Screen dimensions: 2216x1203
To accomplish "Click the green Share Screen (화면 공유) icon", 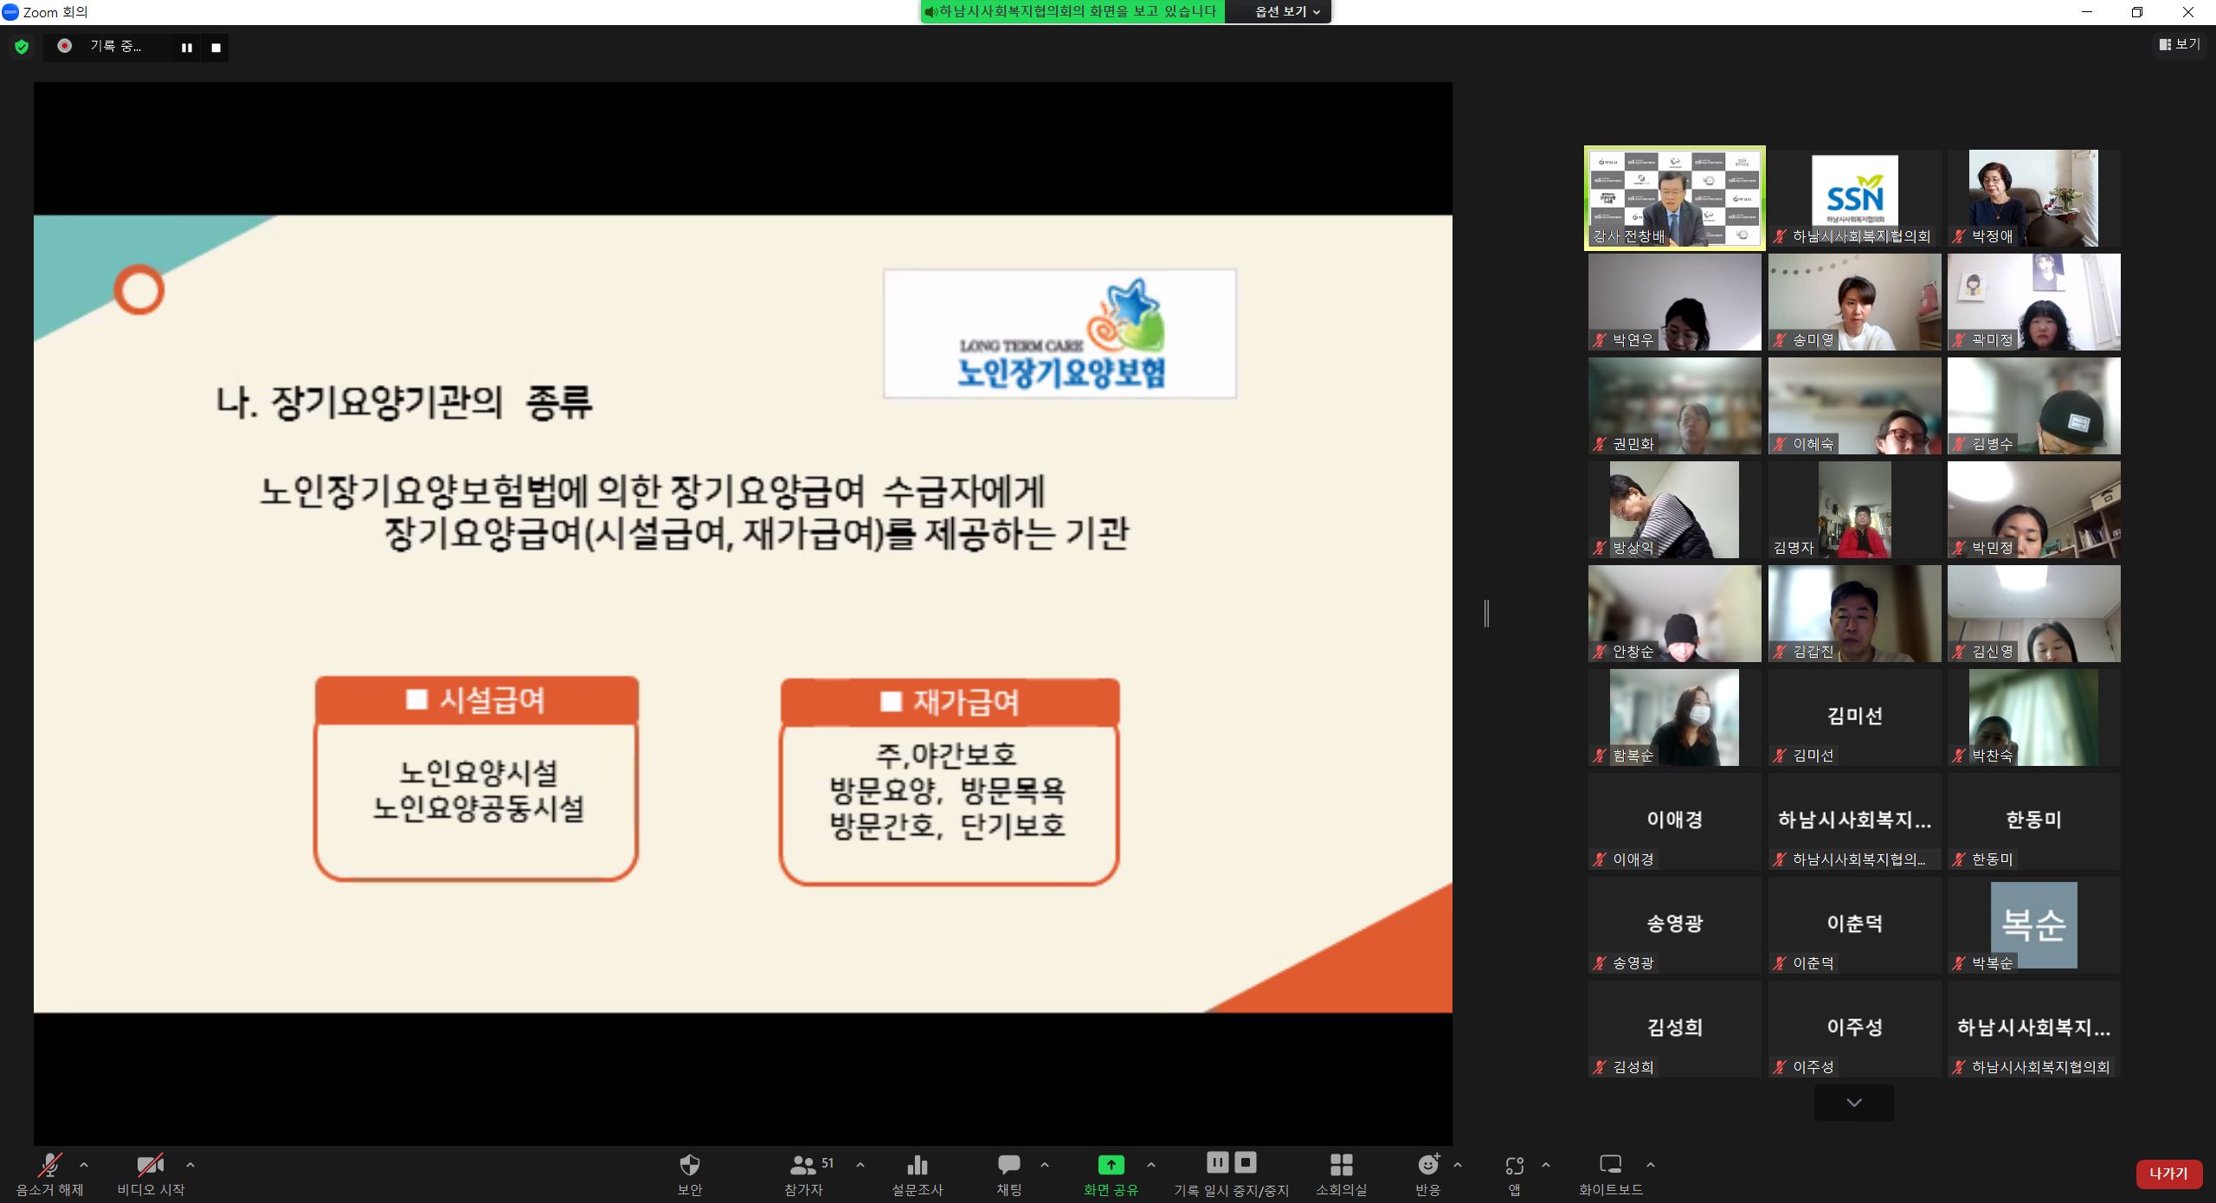I will [x=1111, y=1165].
